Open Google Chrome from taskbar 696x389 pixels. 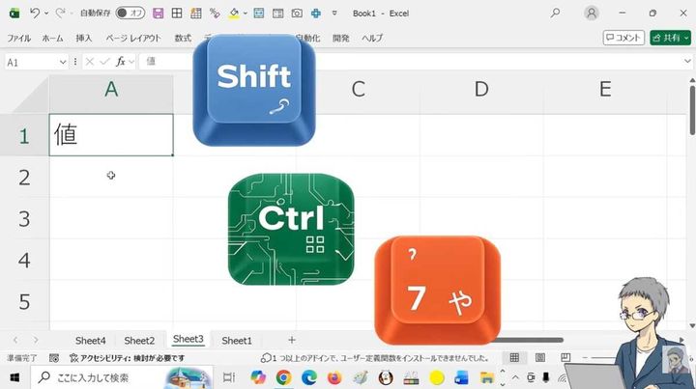click(283, 377)
